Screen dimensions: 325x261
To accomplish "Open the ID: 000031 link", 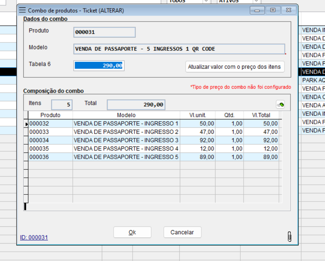I will (34, 237).
